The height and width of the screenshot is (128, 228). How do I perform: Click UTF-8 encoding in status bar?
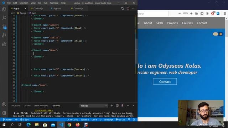tap(94, 119)
